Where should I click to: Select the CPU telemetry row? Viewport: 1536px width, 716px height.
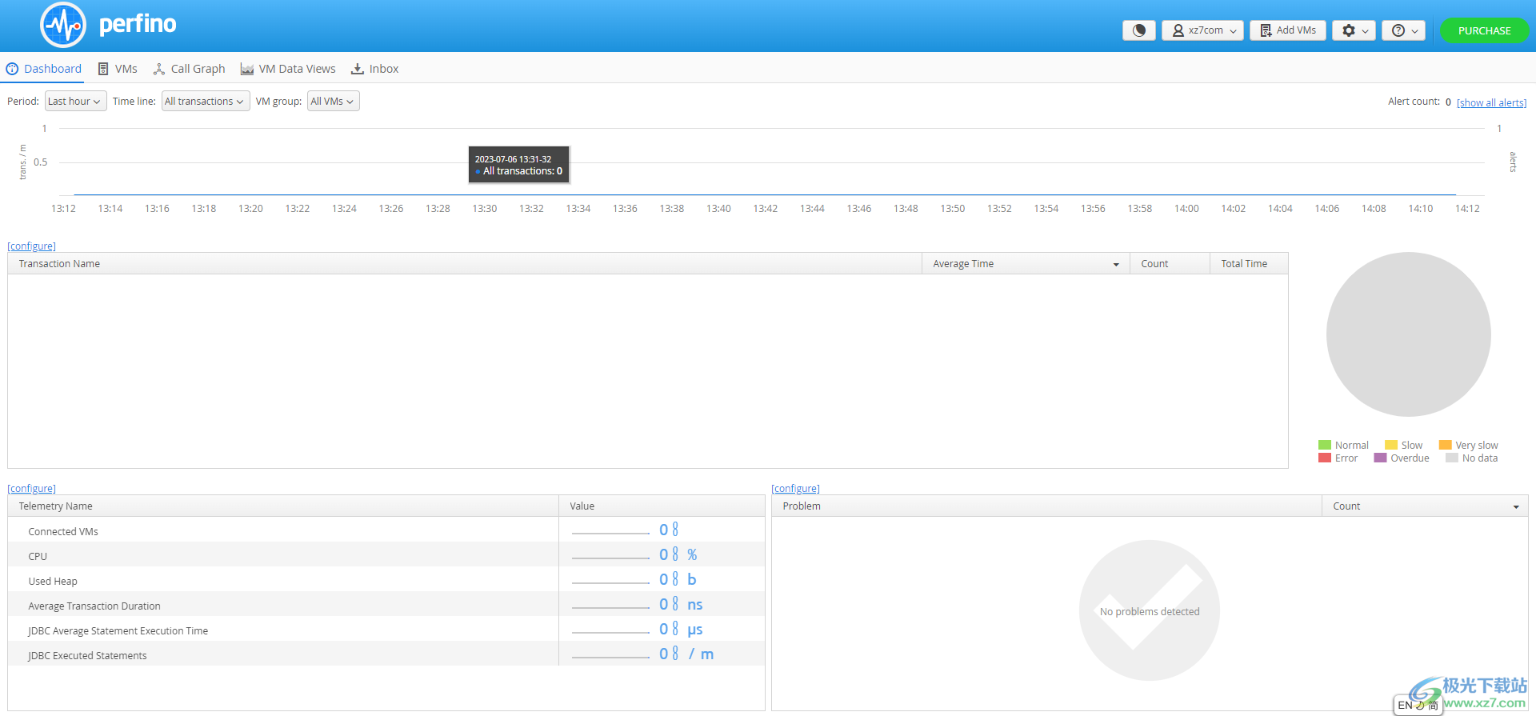[386, 556]
